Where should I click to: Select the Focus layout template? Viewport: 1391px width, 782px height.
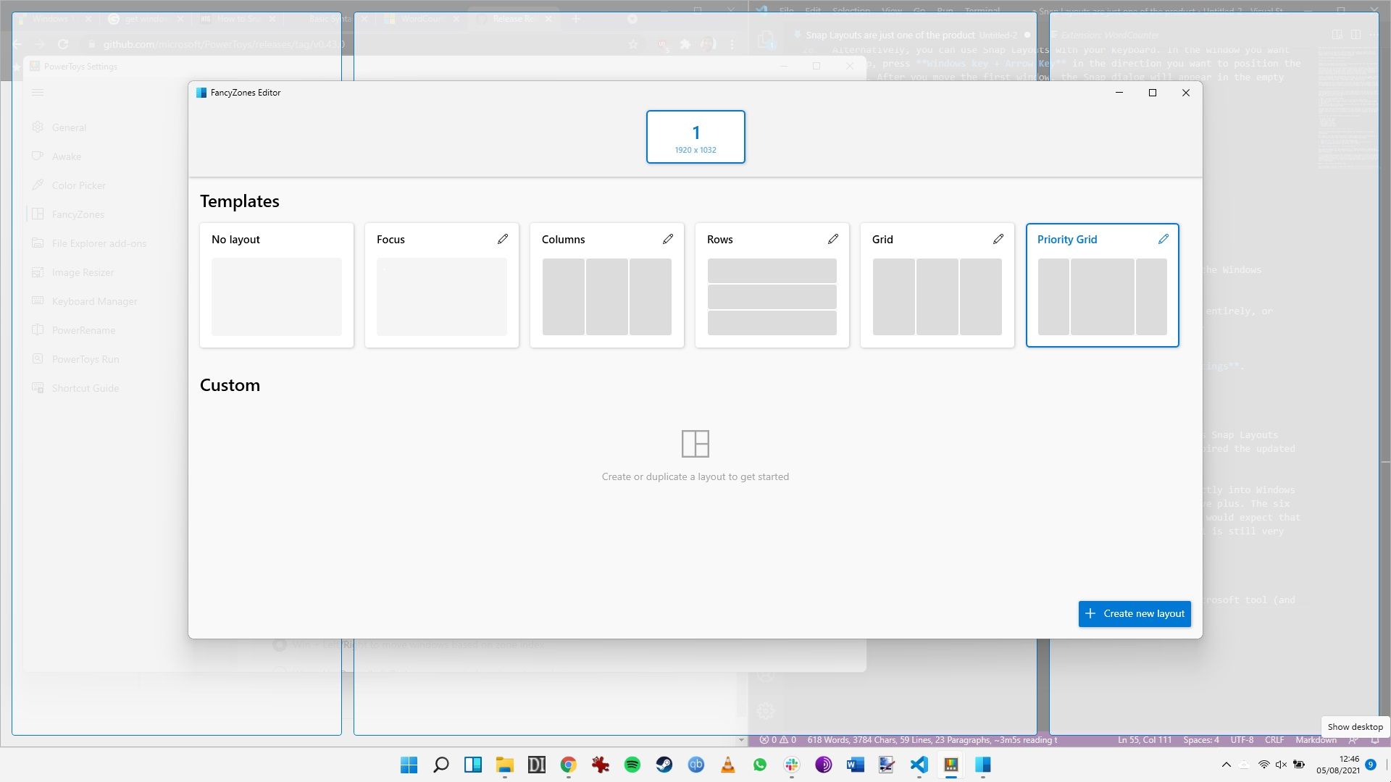[443, 285]
